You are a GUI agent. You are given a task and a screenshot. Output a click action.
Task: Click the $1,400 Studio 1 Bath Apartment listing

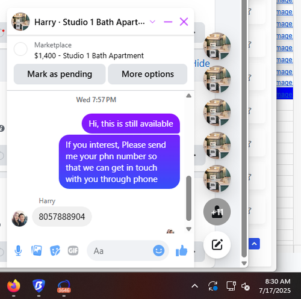click(89, 56)
